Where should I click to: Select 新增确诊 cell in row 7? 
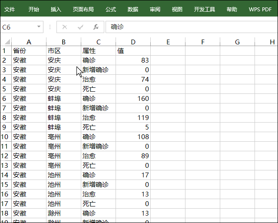tap(99, 108)
